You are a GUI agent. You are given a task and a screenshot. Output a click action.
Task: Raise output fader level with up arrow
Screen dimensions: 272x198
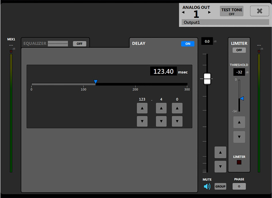(220, 152)
